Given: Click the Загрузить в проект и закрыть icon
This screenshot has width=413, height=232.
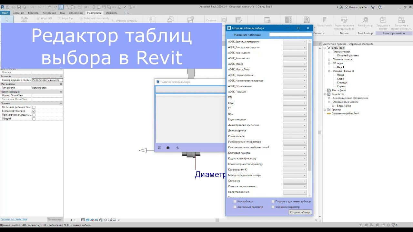Looking at the screenshot, I should coord(401,20).
